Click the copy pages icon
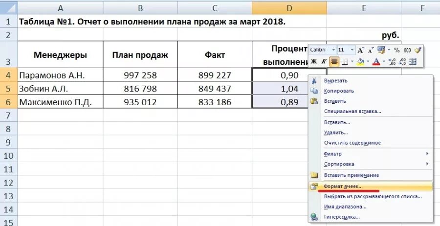 pos(314,91)
